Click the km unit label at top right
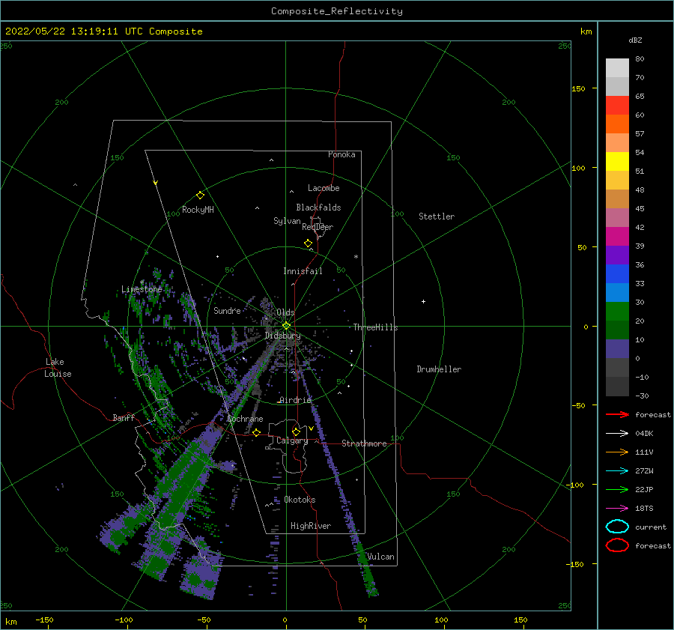Viewport: 674px width, 630px height. click(x=586, y=31)
